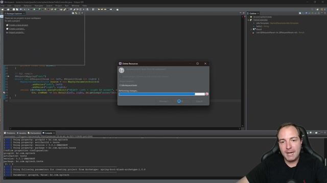Image resolution: width=327 pixels, height=183 pixels.
Task: Collapse all in Package Explorer
Action: (73, 13)
